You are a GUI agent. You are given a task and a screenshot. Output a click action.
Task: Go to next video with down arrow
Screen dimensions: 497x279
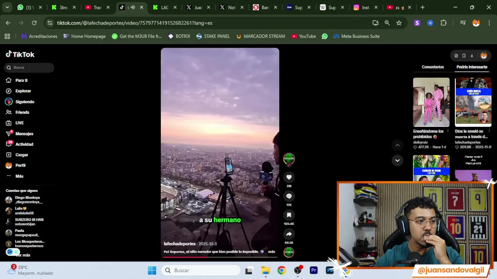click(x=397, y=160)
